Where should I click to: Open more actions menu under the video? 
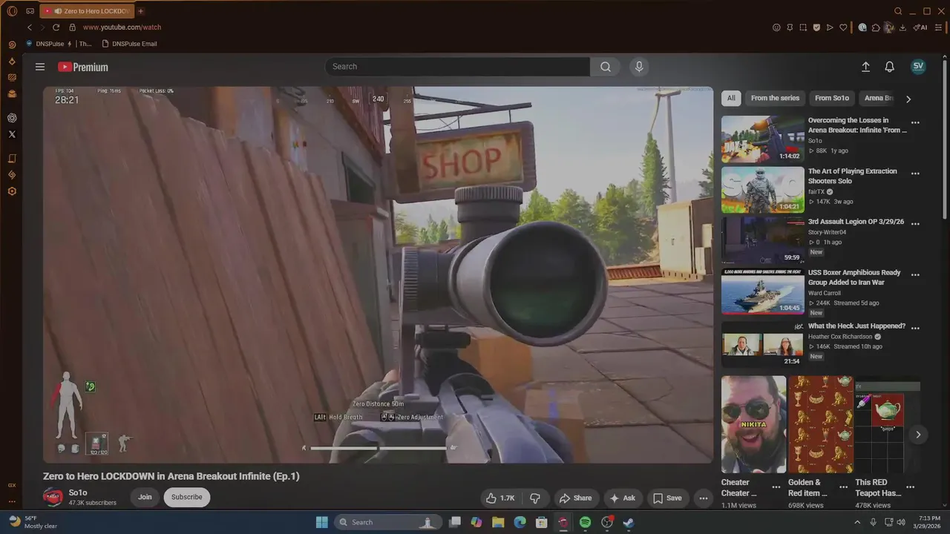tap(703, 498)
